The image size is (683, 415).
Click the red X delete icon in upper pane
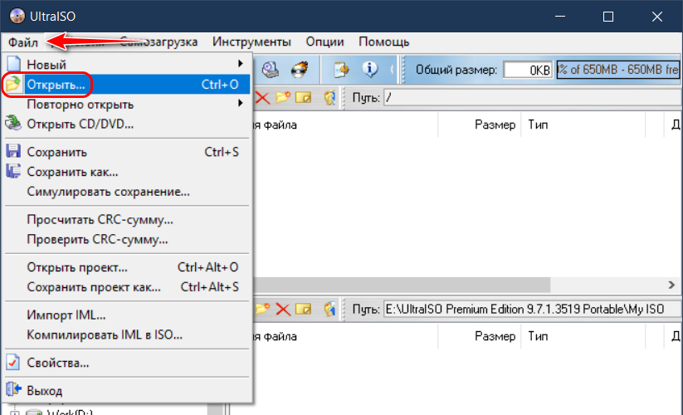click(262, 98)
